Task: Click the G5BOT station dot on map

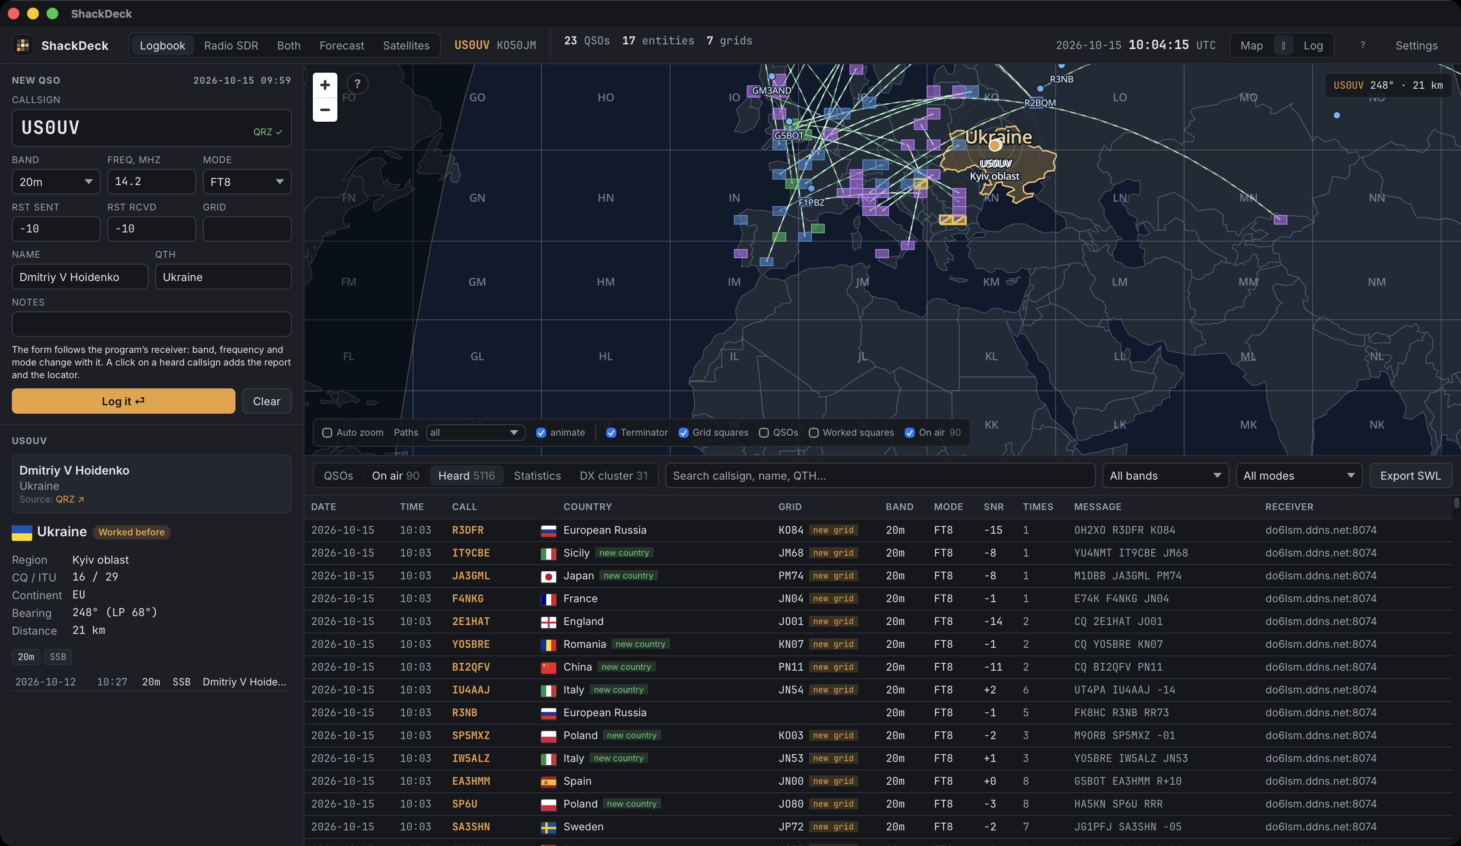Action: coord(789,122)
